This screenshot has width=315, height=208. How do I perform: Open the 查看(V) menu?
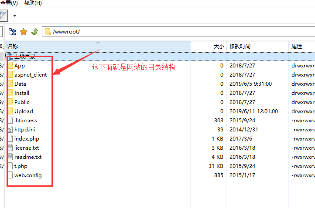click(x=9, y=3)
